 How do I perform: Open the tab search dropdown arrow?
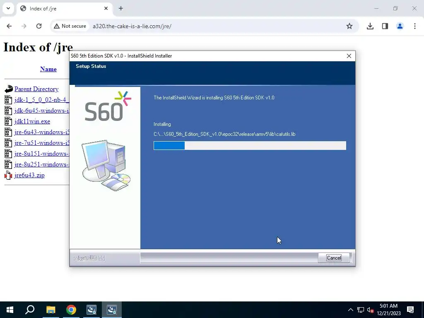point(8,8)
